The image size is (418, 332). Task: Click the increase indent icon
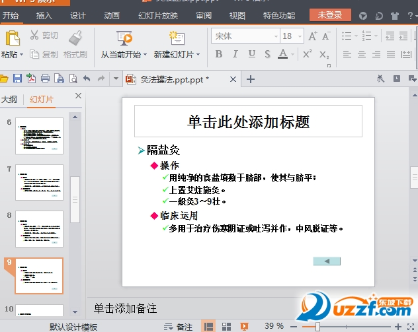(x=403, y=36)
